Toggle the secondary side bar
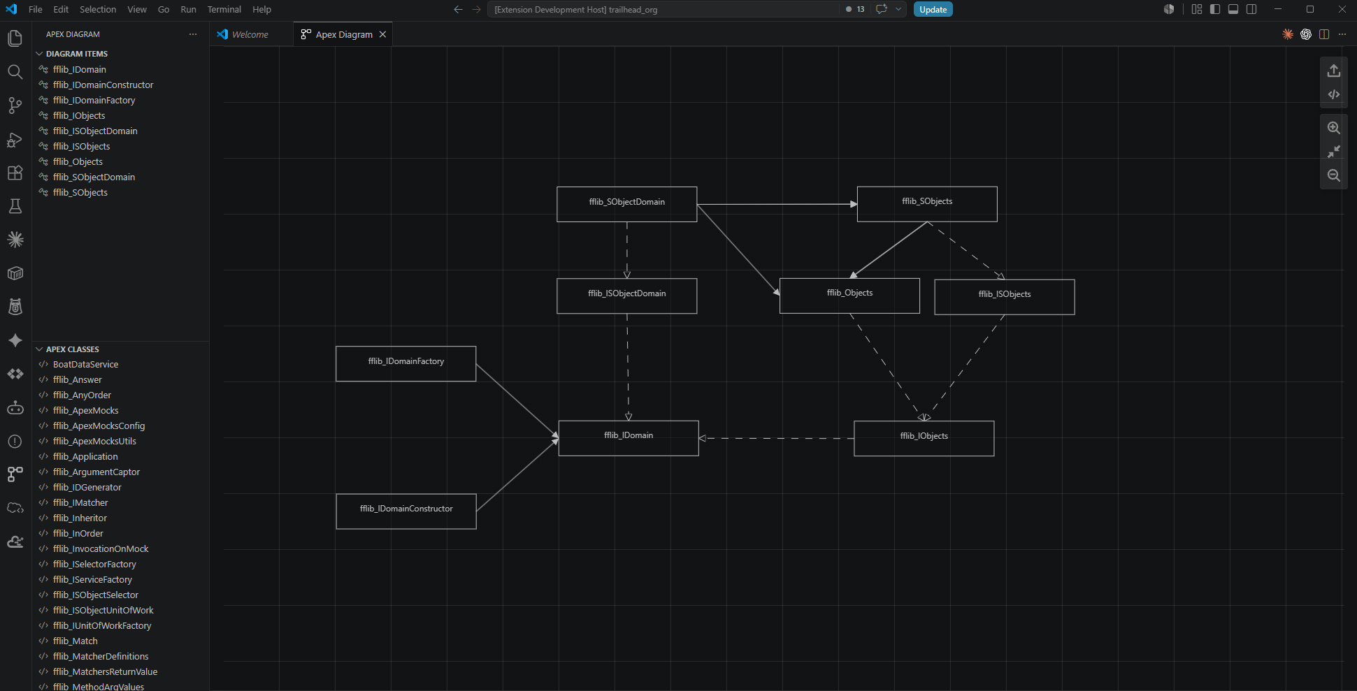 [1251, 9]
